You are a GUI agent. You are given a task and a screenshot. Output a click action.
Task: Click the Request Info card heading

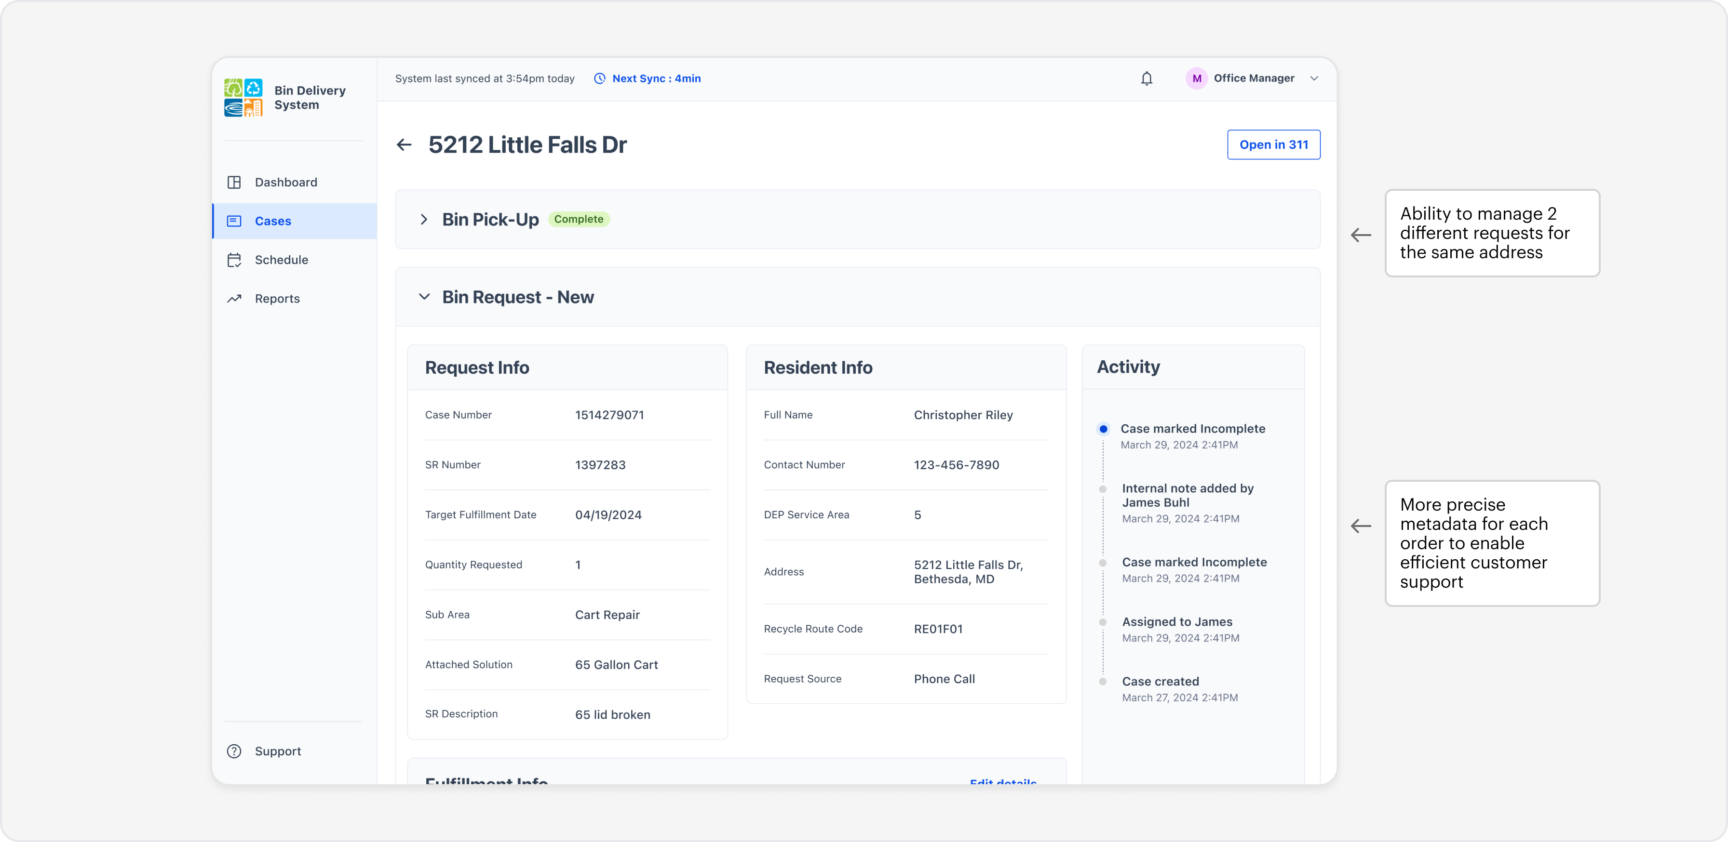coord(477,368)
